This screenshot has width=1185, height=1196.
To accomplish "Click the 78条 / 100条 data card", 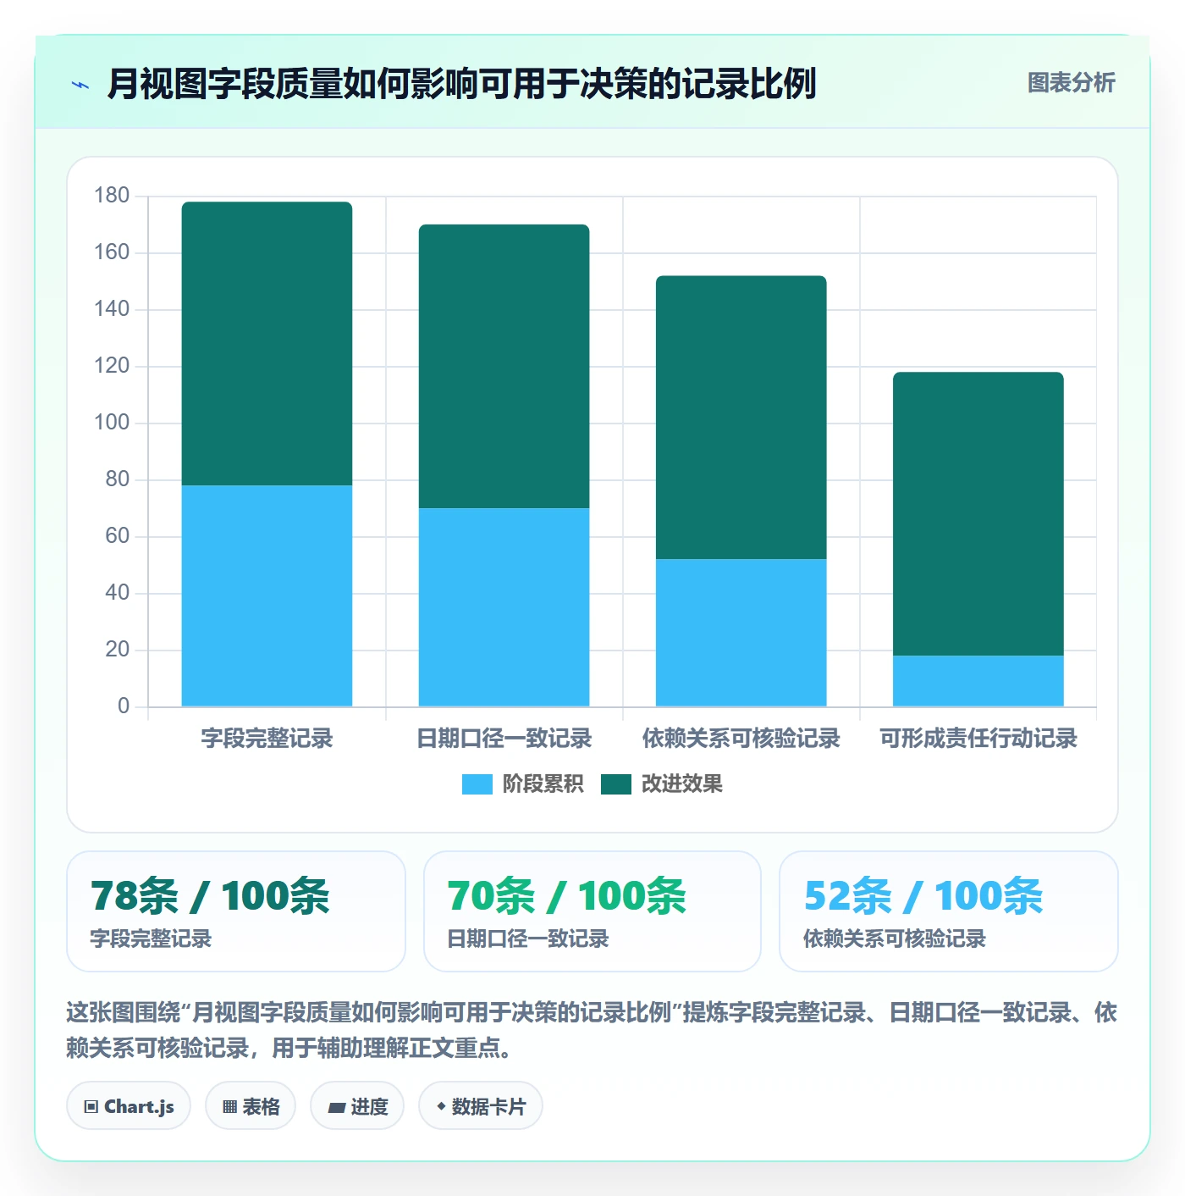I will [236, 911].
